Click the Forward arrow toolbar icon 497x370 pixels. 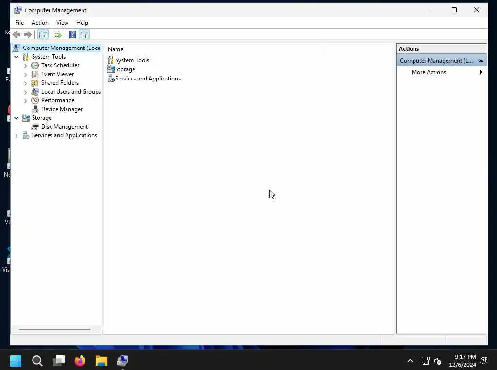(28, 34)
